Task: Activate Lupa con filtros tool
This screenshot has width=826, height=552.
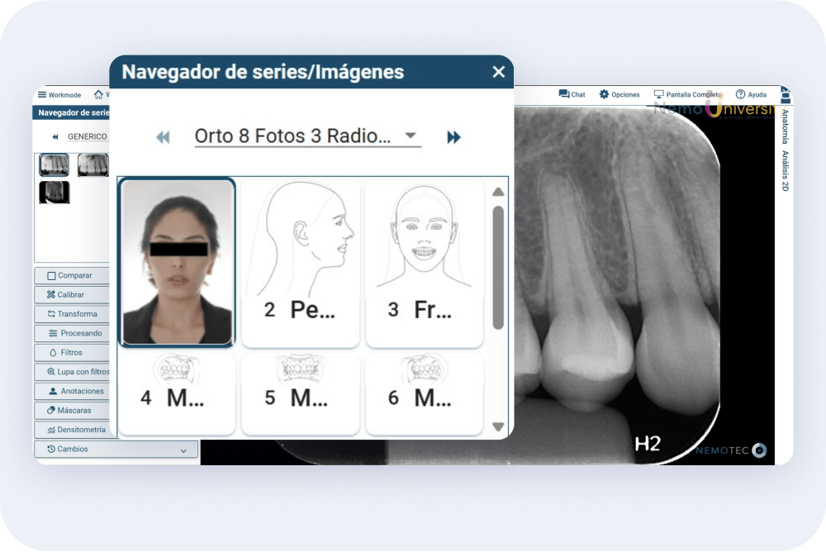Action: pyautogui.click(x=72, y=372)
